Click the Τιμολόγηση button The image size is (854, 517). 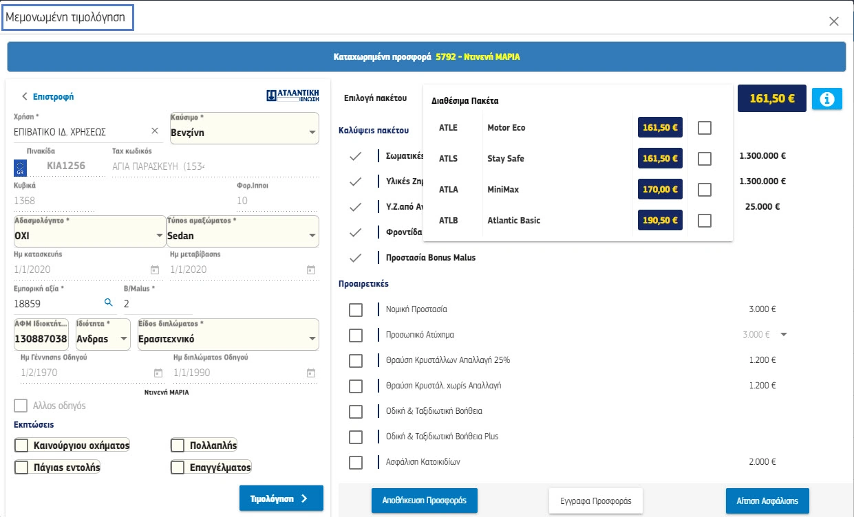pos(281,498)
